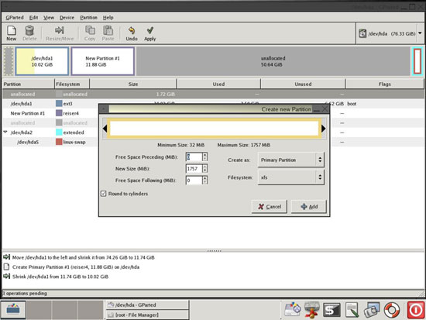Undo the last operation

tap(132, 33)
